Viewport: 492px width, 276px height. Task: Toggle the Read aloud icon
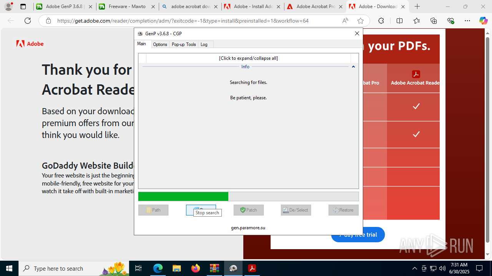345,21
